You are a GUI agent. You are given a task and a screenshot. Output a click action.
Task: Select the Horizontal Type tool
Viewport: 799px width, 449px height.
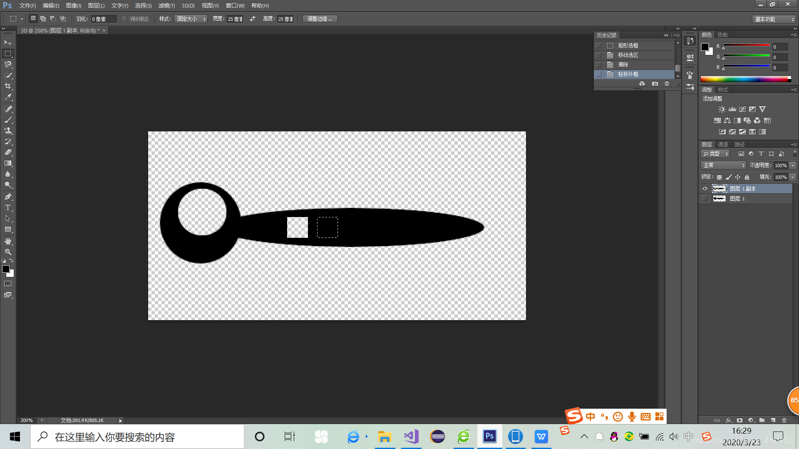(8, 207)
